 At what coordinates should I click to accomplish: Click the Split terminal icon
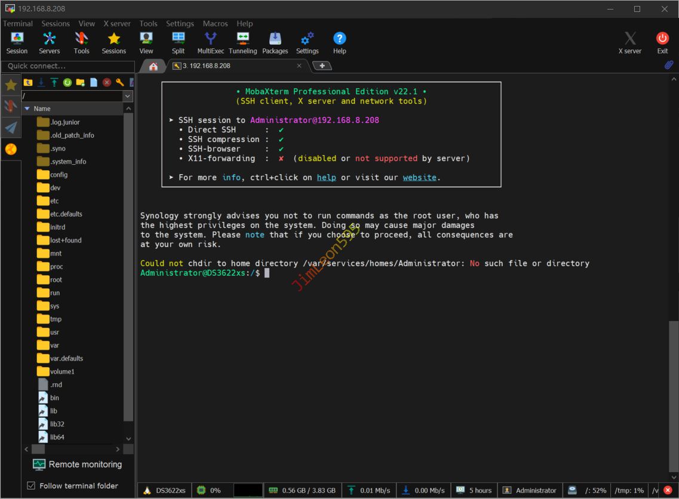pos(178,43)
